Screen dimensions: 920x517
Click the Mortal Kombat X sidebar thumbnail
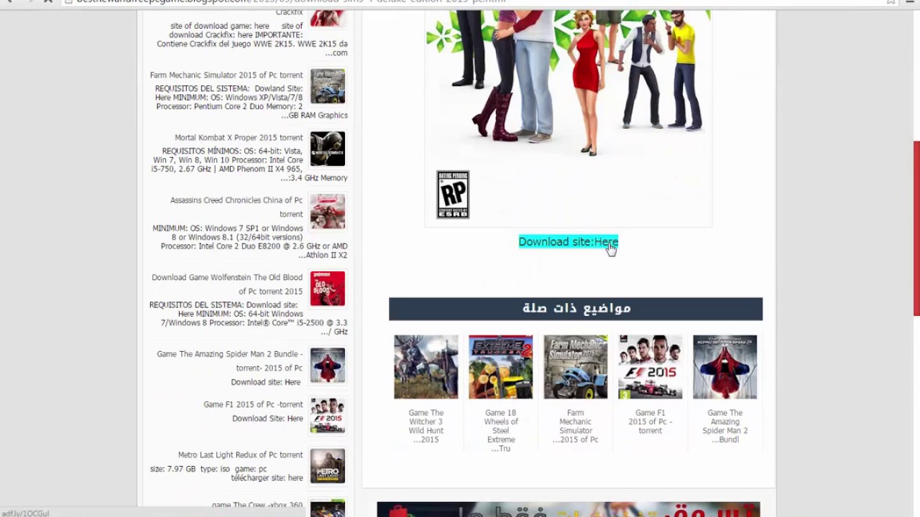328,149
